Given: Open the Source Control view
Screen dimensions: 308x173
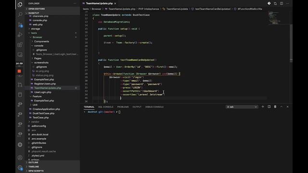Looking at the screenshot, I should point(20,25).
